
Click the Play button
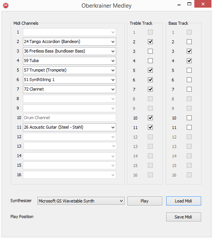[145, 201]
